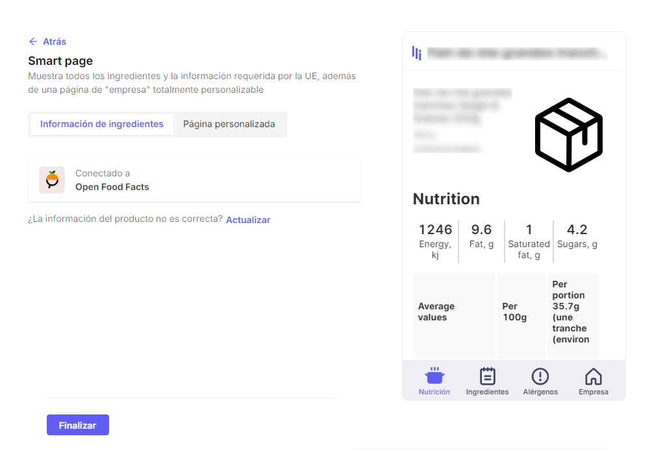Click the purple bars logo in the preview header

tap(416, 53)
